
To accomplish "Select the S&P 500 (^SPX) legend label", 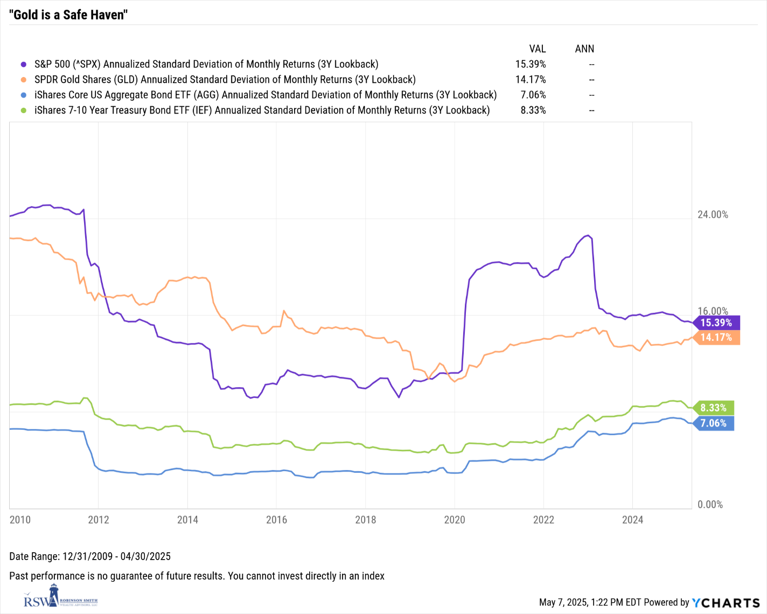I will coord(206,65).
